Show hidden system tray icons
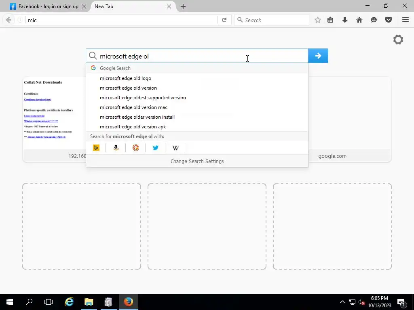This screenshot has height=310, width=414. [342, 302]
